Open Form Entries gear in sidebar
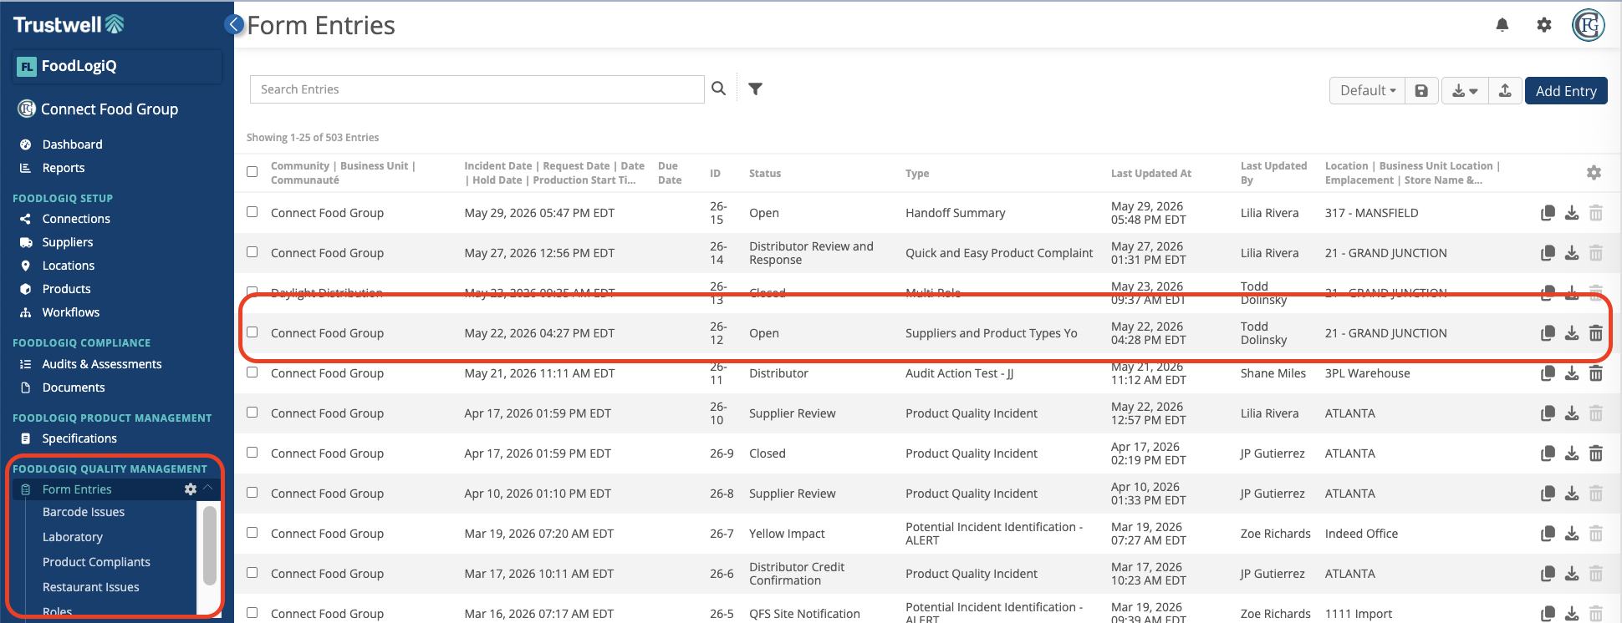 (191, 489)
